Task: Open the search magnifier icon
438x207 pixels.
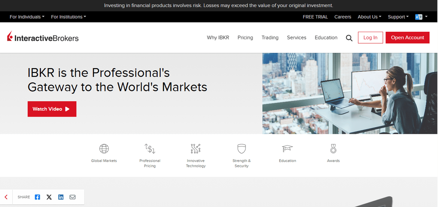Action: pos(349,38)
